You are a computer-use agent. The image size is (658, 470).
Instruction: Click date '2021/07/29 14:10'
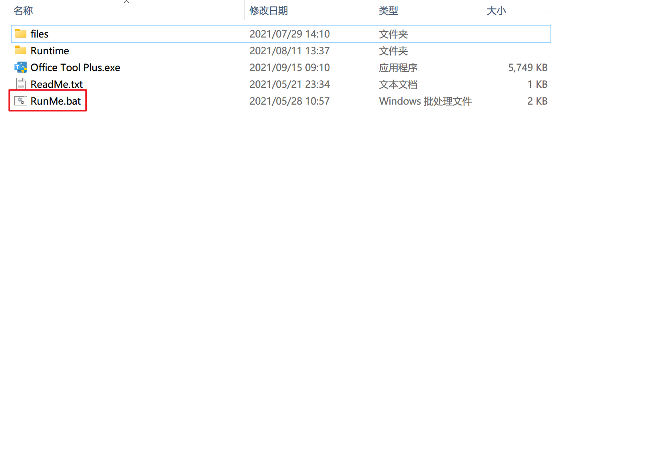(289, 34)
